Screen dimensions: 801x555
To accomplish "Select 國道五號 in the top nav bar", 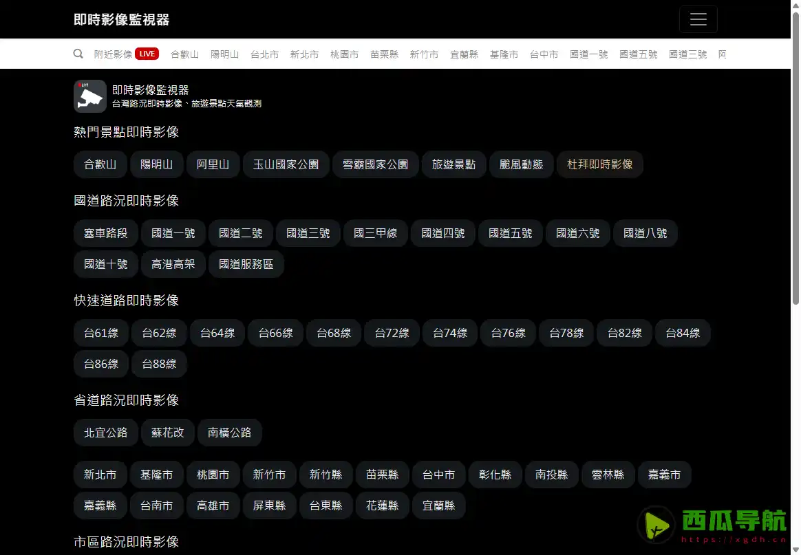I will click(x=638, y=54).
